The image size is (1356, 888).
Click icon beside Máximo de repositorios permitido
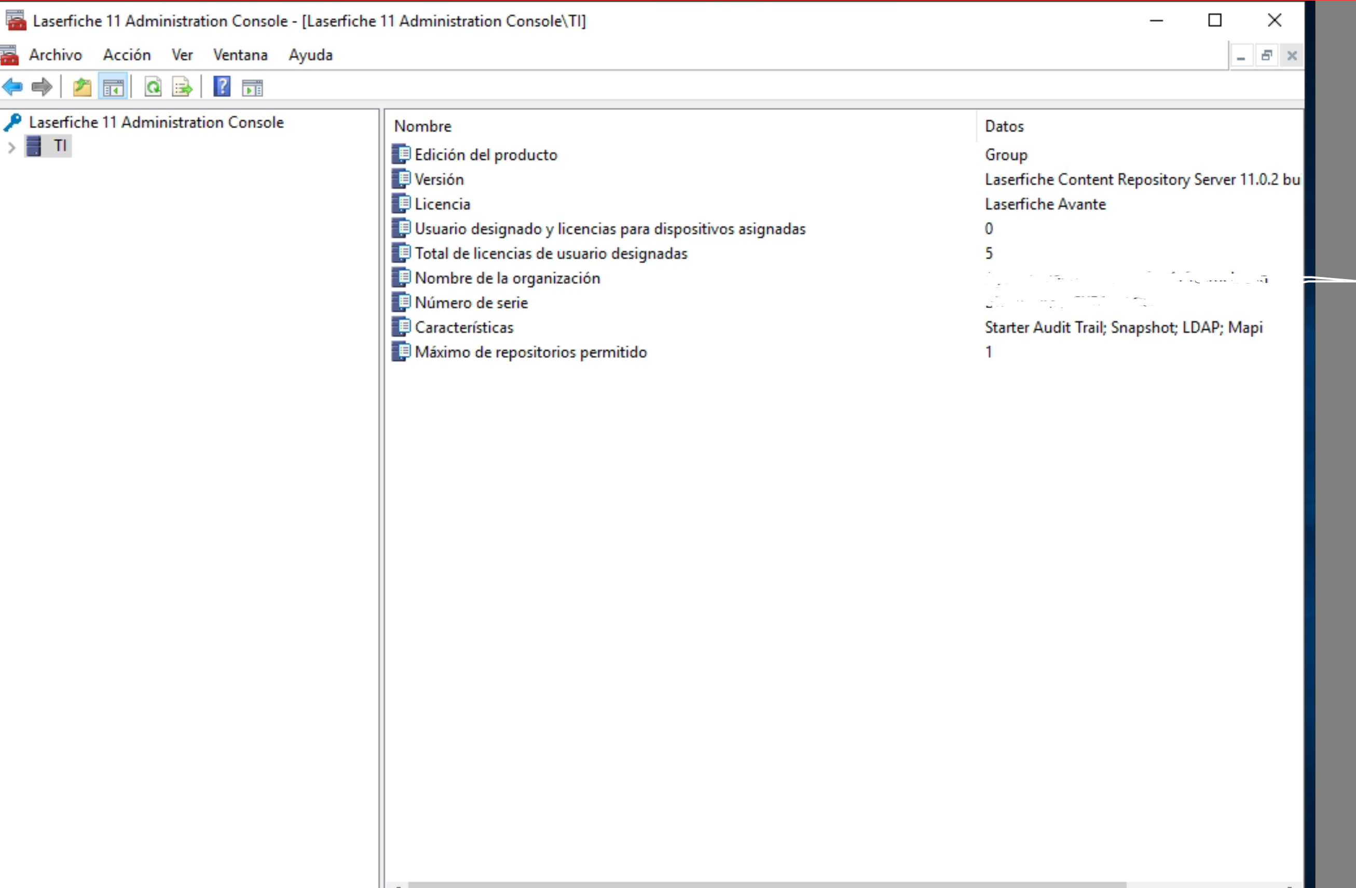tap(401, 352)
